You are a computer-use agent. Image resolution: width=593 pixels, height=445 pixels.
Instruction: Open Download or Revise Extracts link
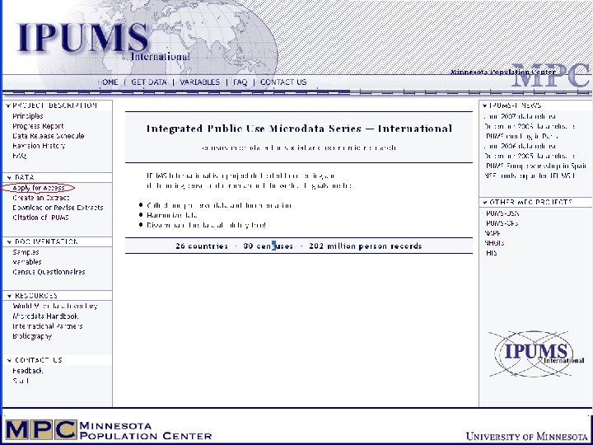(58, 208)
